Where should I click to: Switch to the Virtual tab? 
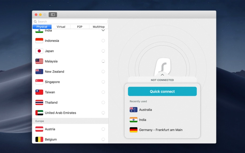61,27
